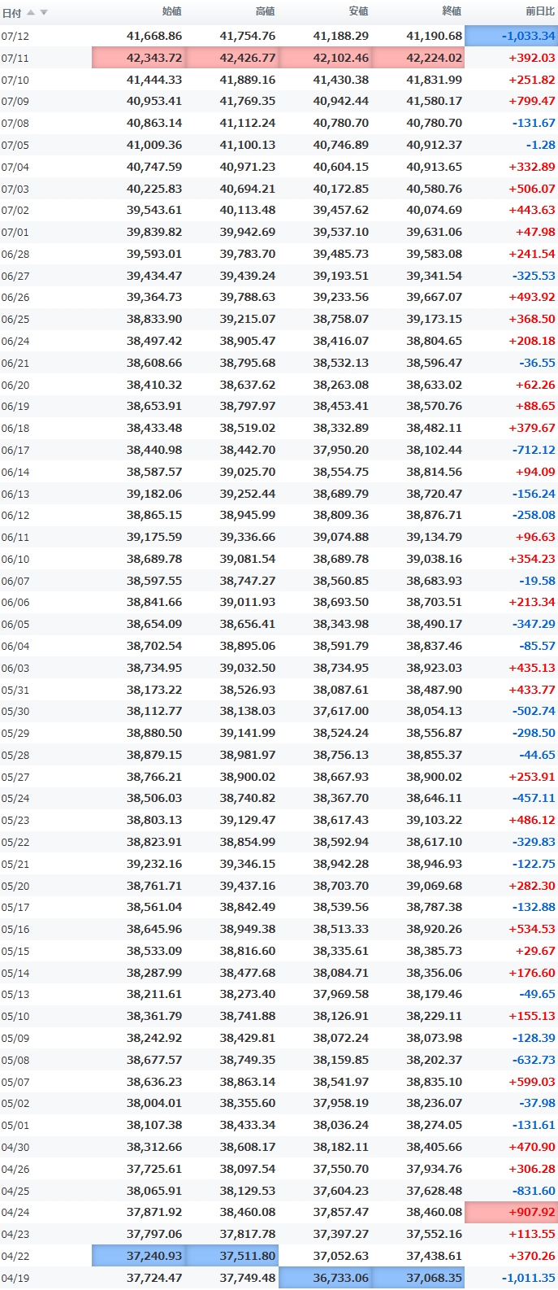Viewport: 558px width, 1290px height.
Task: Click change value +534.53
Action: click(532, 929)
